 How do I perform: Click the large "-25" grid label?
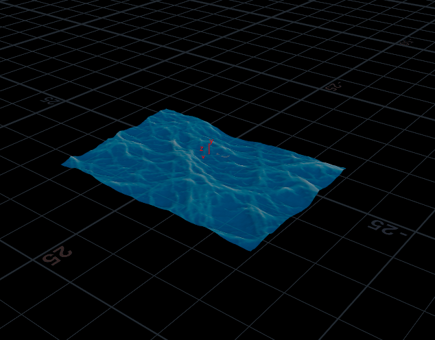point(388,228)
